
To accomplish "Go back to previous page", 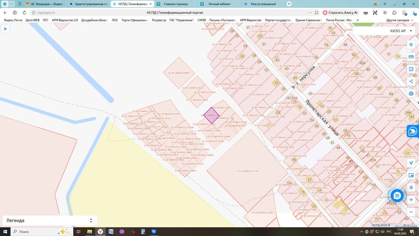I will (5, 13).
